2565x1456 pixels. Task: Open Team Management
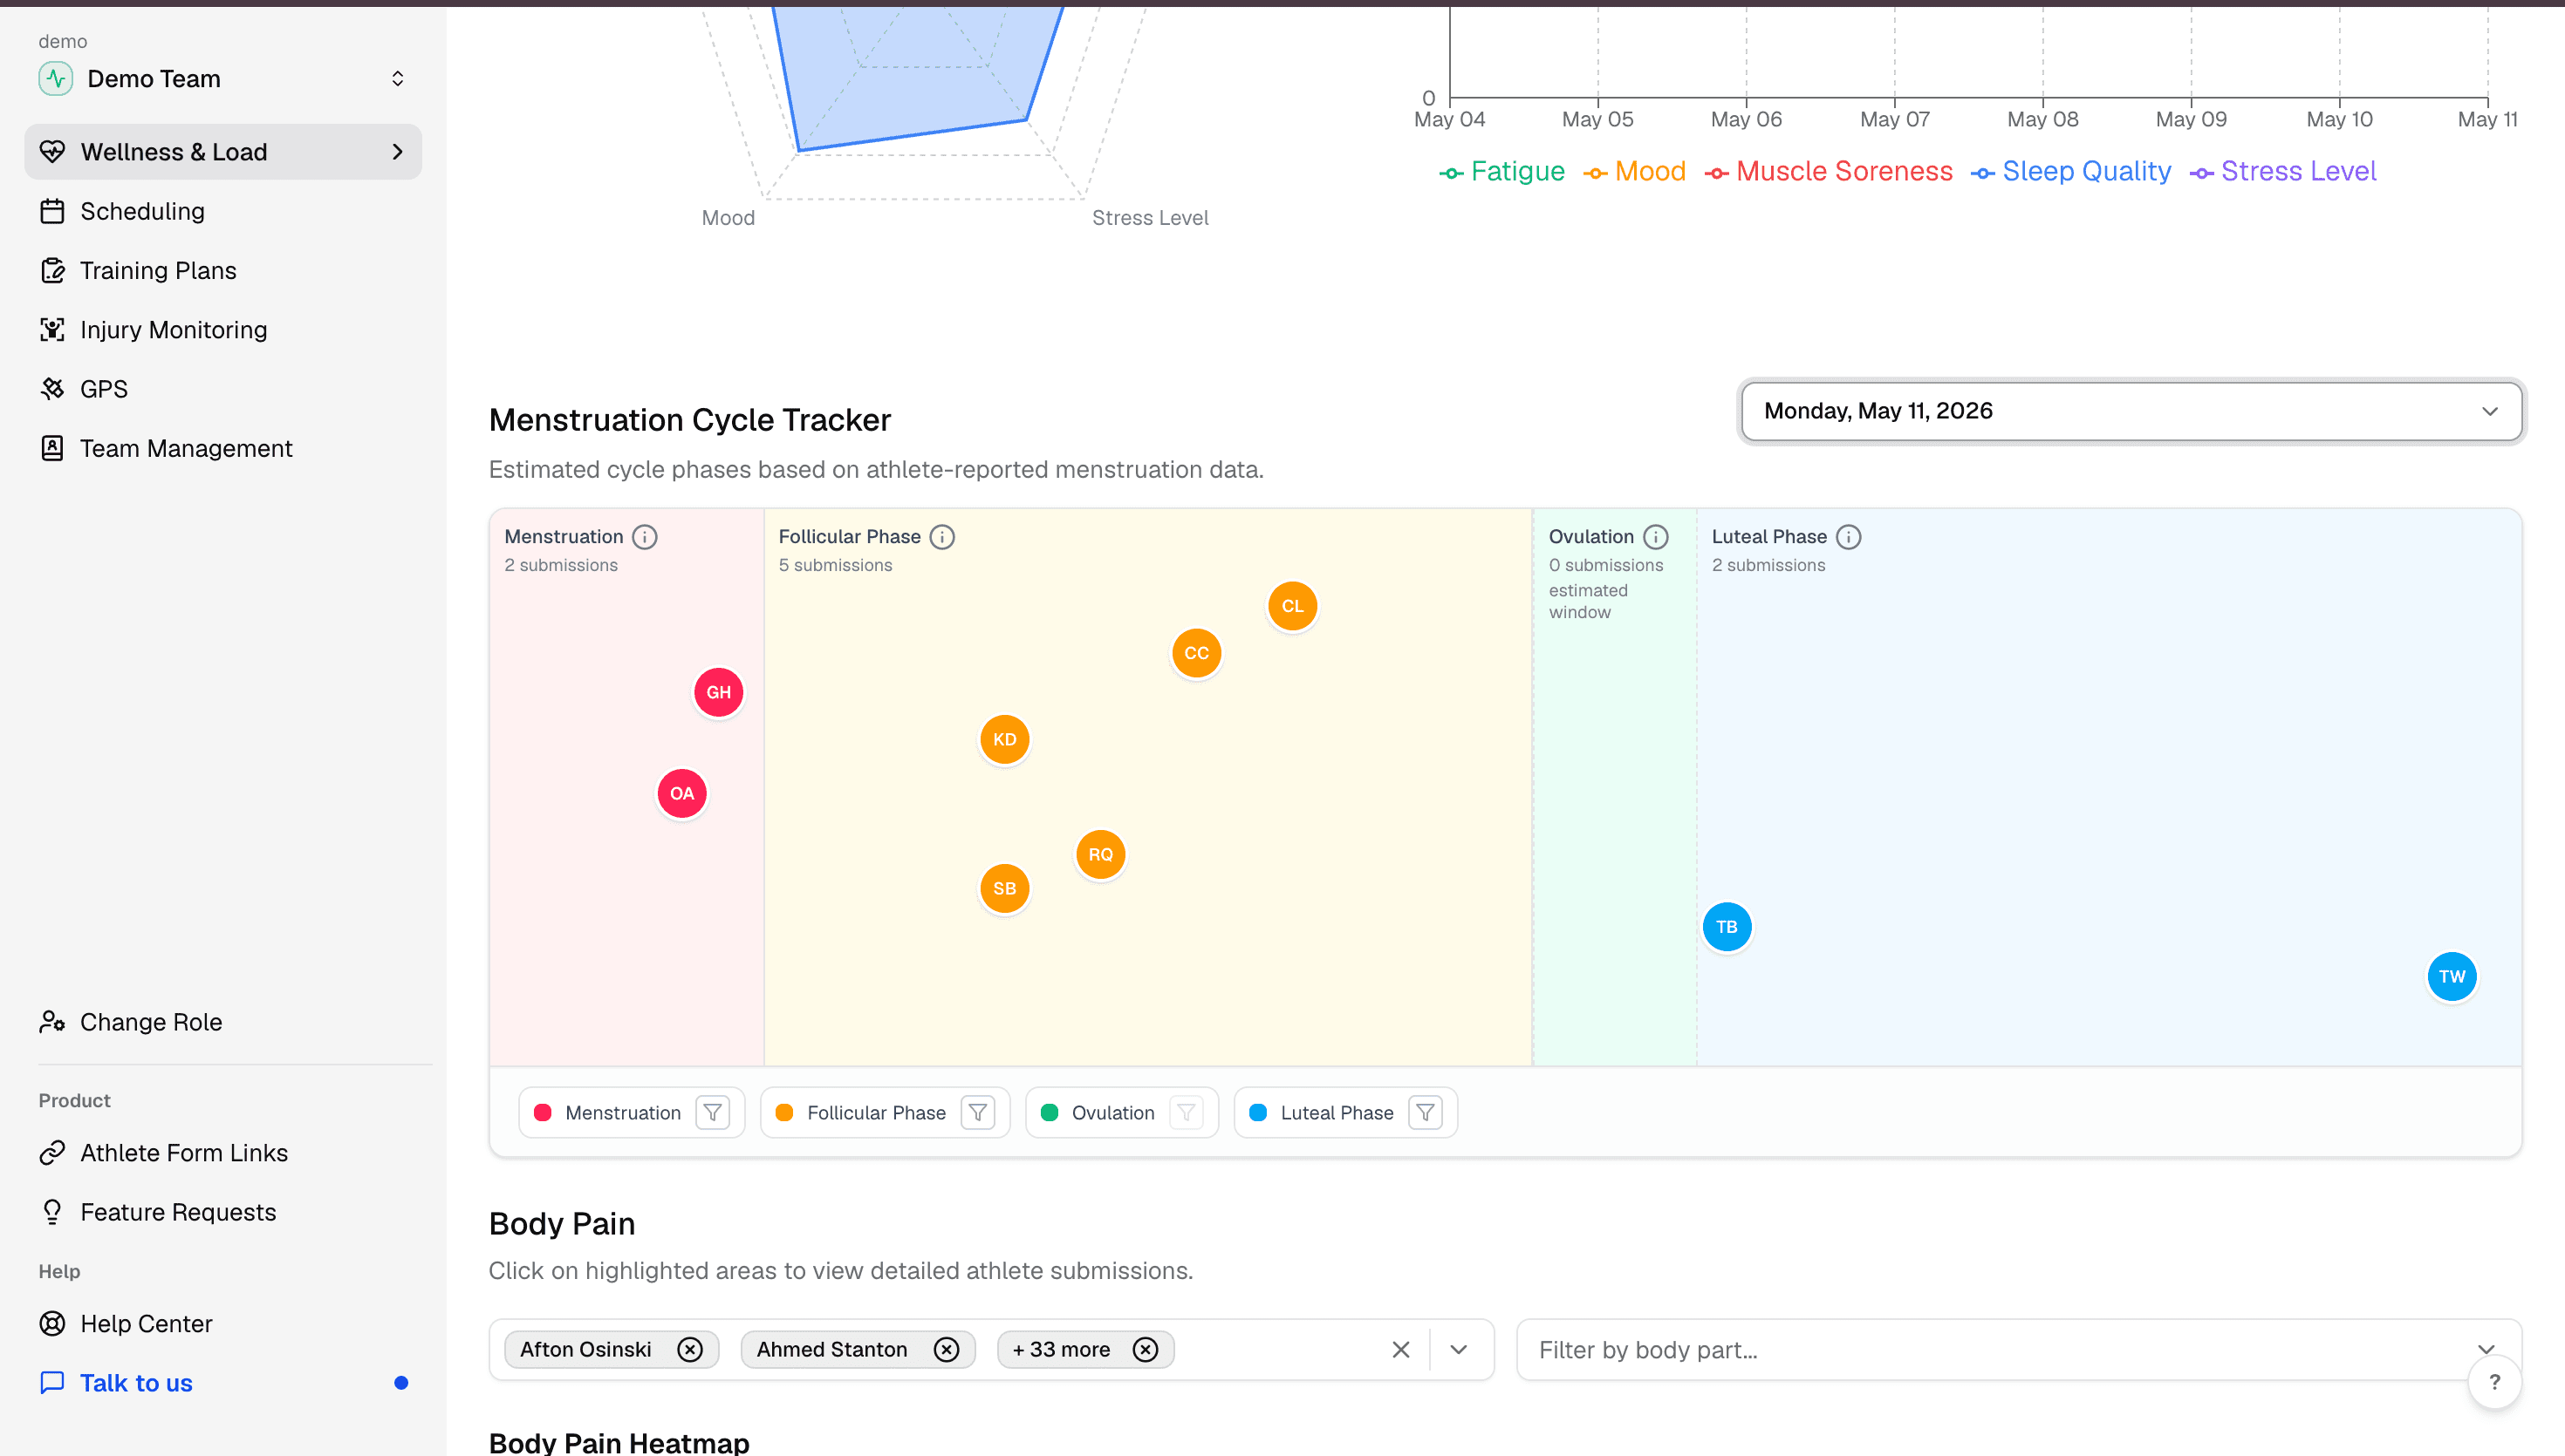[x=223, y=448]
